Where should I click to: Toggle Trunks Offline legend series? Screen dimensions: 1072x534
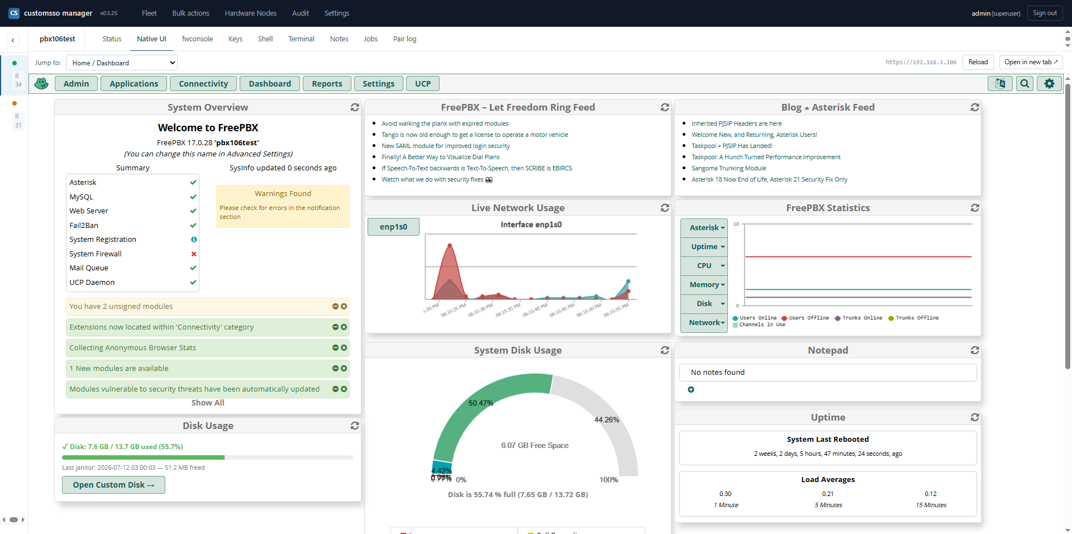point(913,318)
